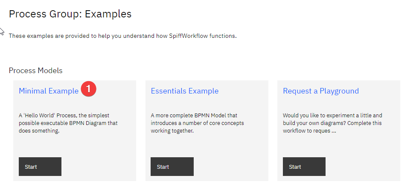Click the Minimal Example description text
Image resolution: width=419 pixels, height=187 pixels.
click(68, 123)
